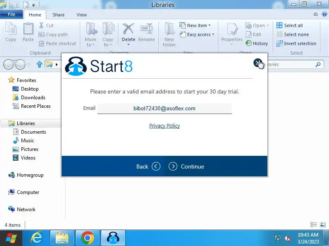This screenshot has width=329, height=246.
Task: Open File Explorer from the taskbar
Action: [x=62, y=238]
